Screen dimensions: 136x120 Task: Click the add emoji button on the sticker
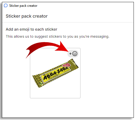coord(73,54)
